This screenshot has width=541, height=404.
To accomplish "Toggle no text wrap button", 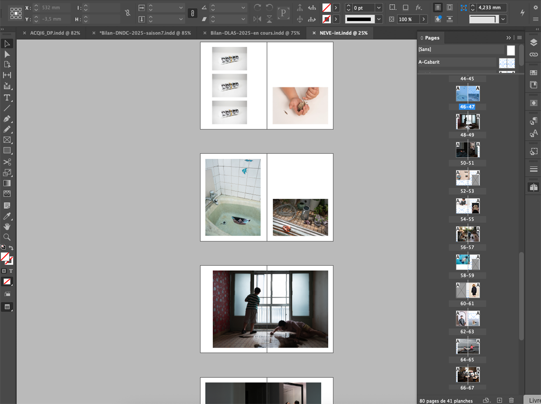I will coord(438,7).
